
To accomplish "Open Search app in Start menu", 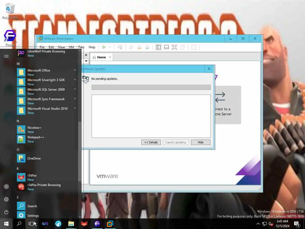I will (x=47, y=206).
